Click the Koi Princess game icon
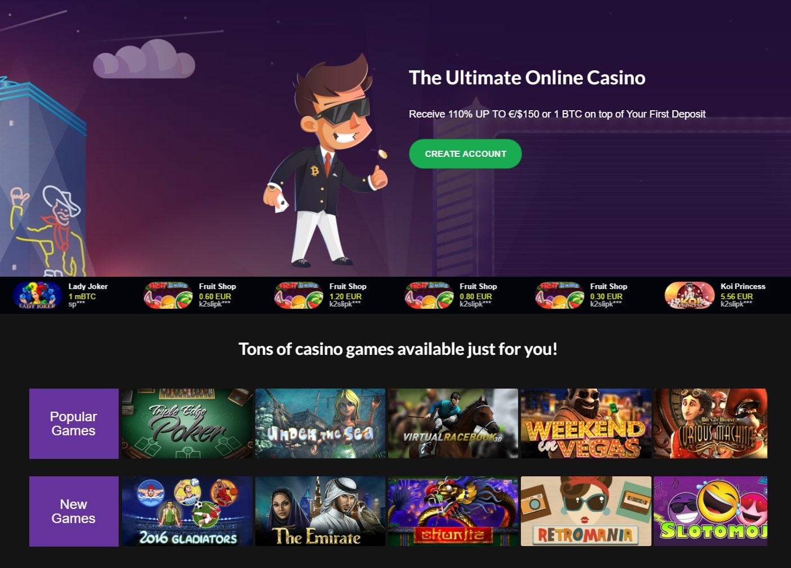 689,295
